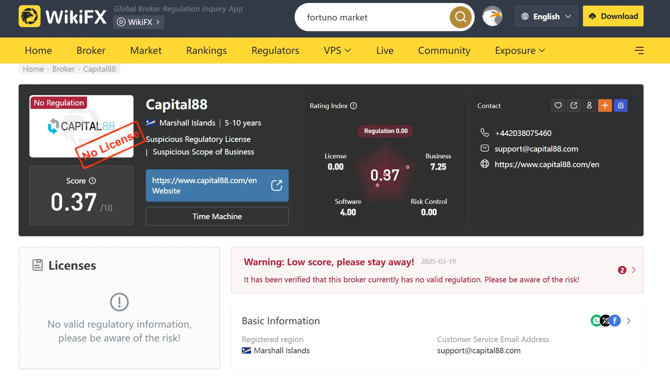Click the date 2025-03-19
This screenshot has width=670, height=380.
(x=438, y=262)
